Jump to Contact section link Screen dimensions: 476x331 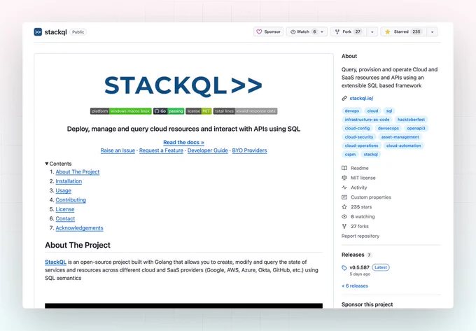[65, 219]
